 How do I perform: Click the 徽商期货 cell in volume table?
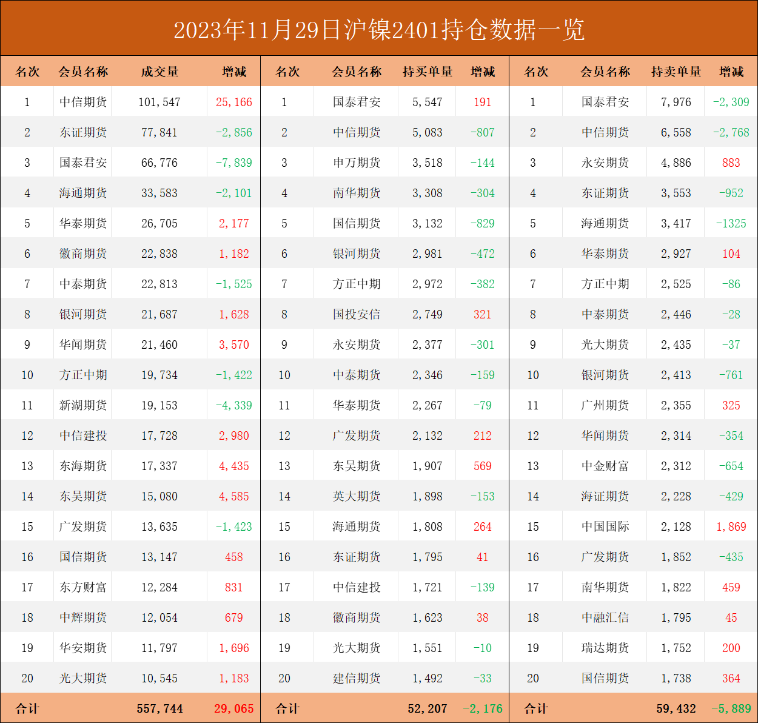(x=83, y=254)
